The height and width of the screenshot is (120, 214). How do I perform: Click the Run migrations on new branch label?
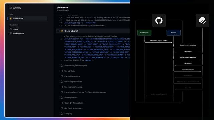tap(188, 57)
